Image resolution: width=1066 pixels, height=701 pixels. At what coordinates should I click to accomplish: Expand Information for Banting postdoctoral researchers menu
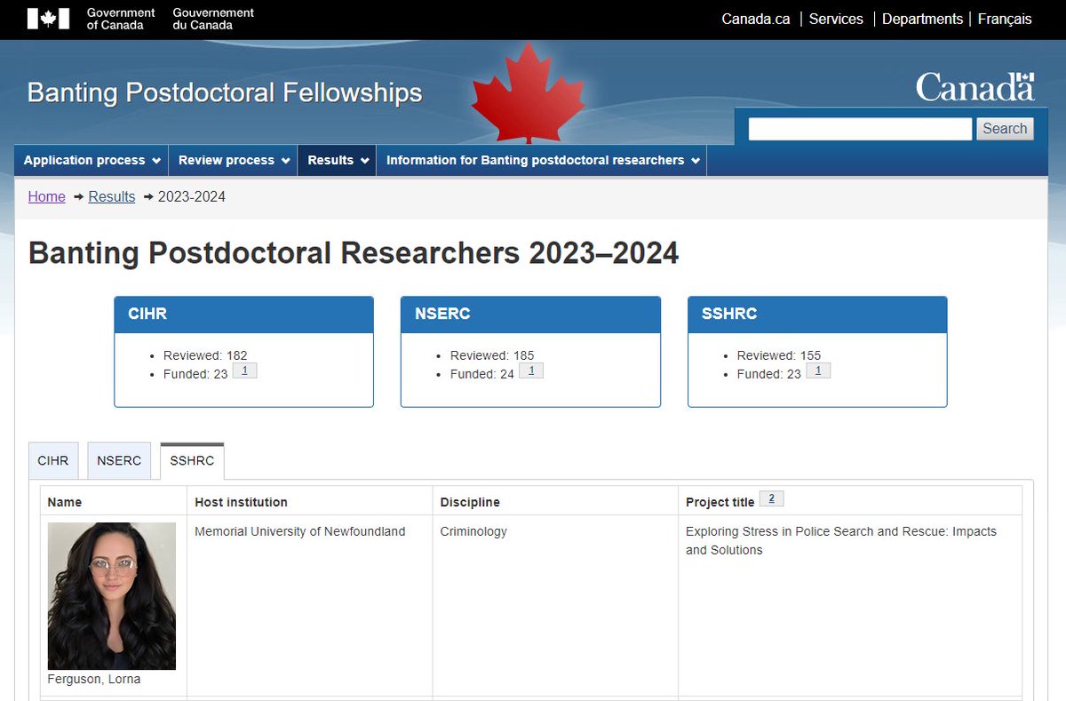542,161
